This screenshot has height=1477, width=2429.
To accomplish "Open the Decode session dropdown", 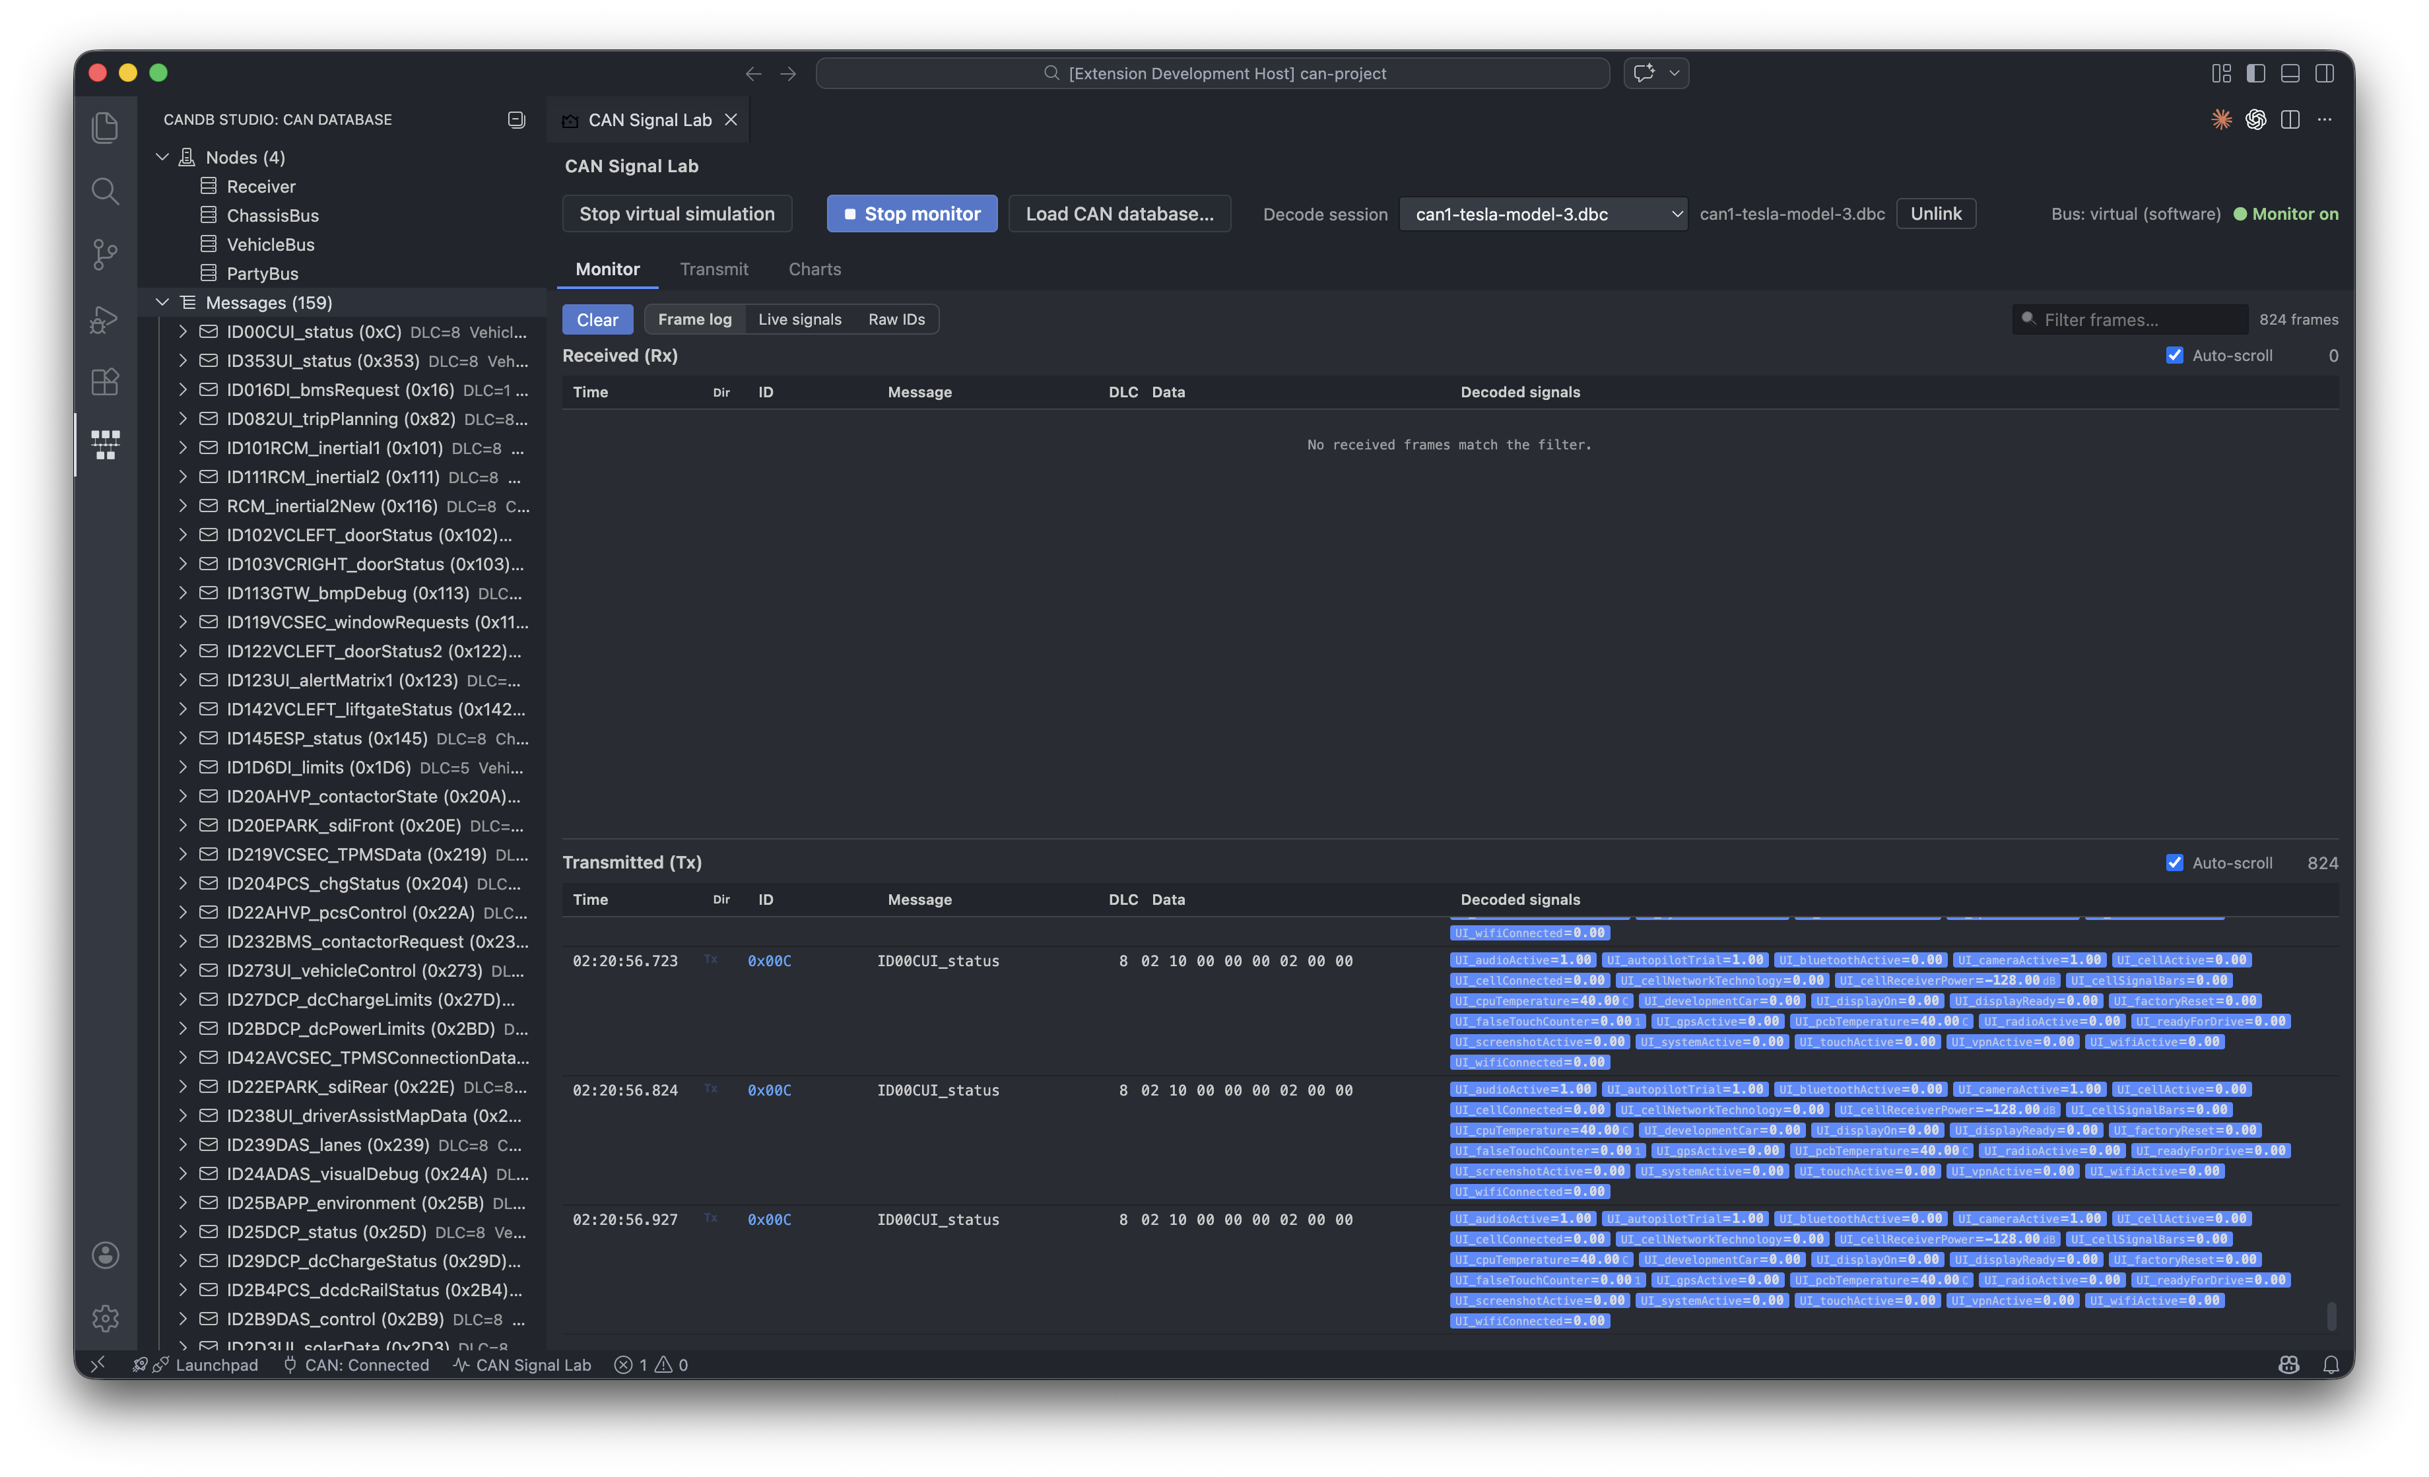I will tap(1543, 214).
